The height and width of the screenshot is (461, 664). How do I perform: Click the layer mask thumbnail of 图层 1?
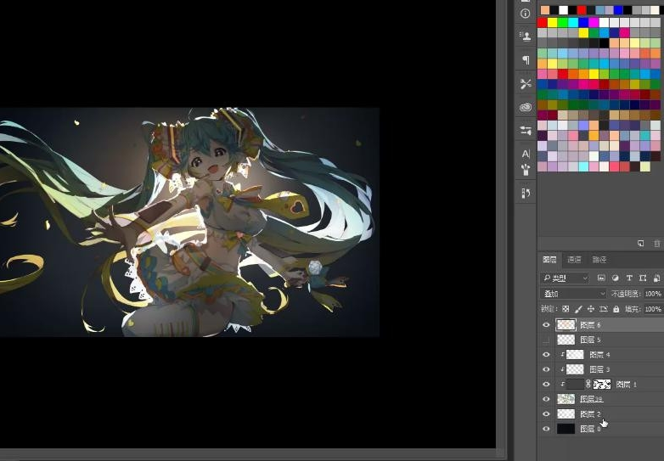pos(602,385)
